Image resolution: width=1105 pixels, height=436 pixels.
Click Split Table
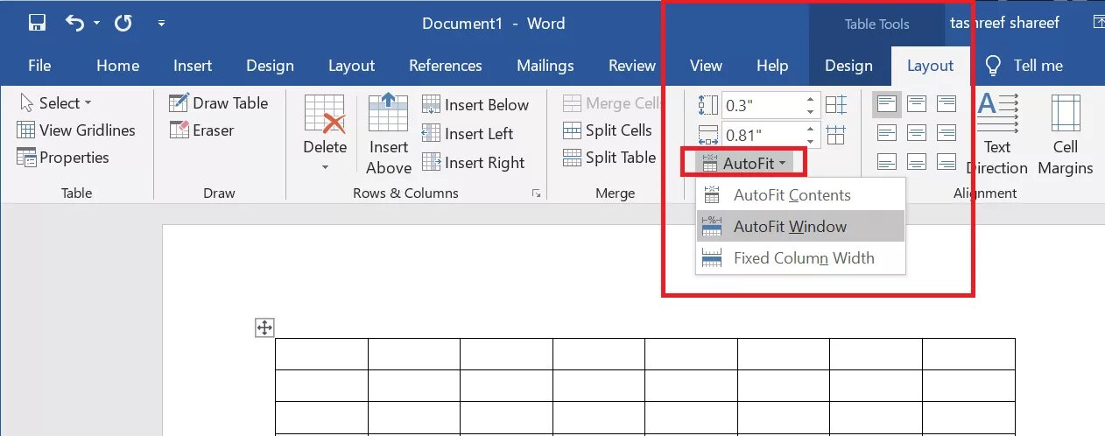[x=609, y=158]
